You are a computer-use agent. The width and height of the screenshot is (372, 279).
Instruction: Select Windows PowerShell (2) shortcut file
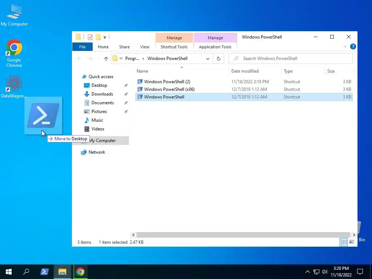[244, 82]
